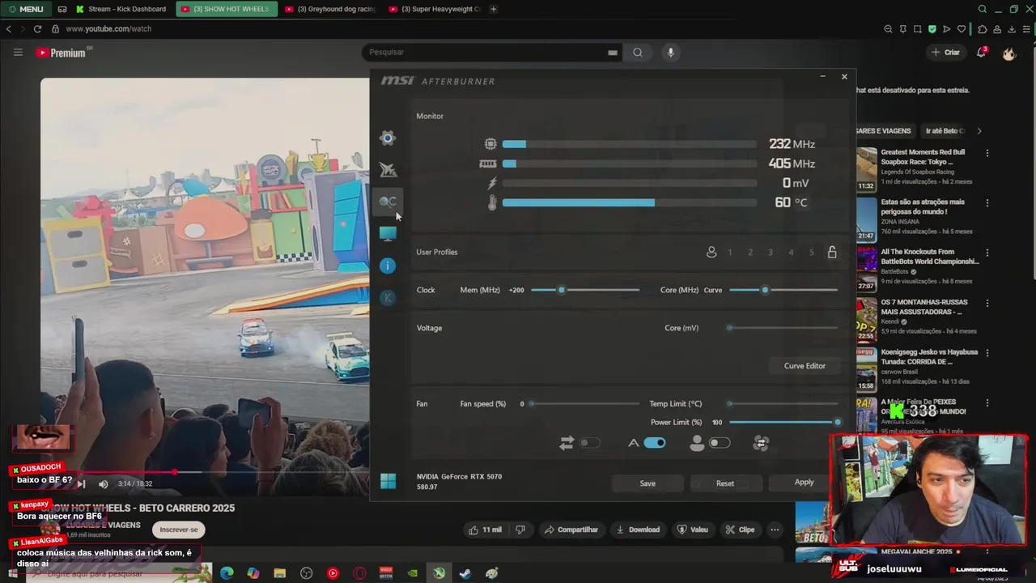The height and width of the screenshot is (583, 1036).
Task: Click the YouTube Criar button
Action: [945, 53]
